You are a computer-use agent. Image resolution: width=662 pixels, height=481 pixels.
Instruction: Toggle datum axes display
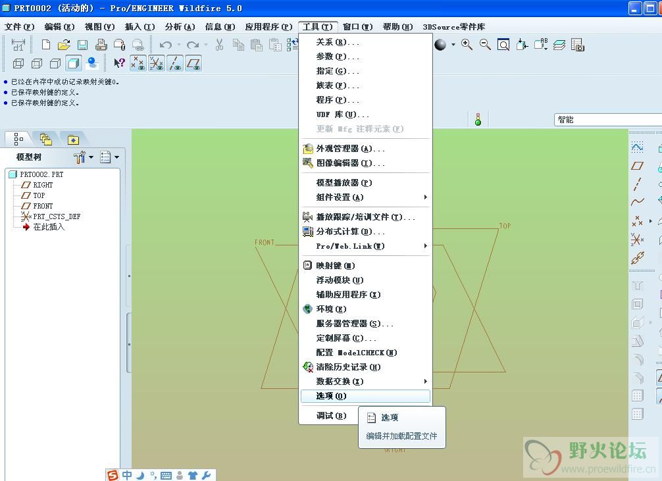coord(175,63)
